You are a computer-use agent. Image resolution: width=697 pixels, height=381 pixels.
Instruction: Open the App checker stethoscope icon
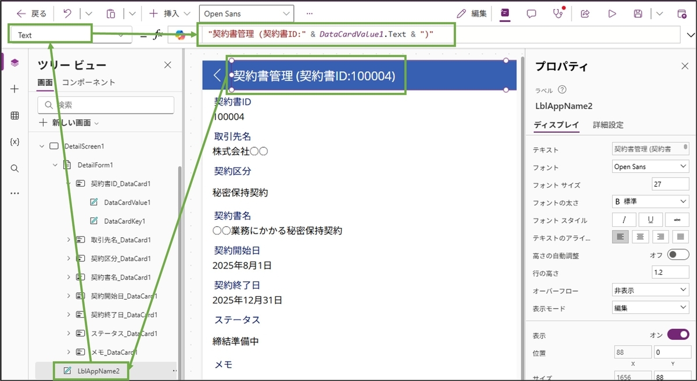pos(559,13)
